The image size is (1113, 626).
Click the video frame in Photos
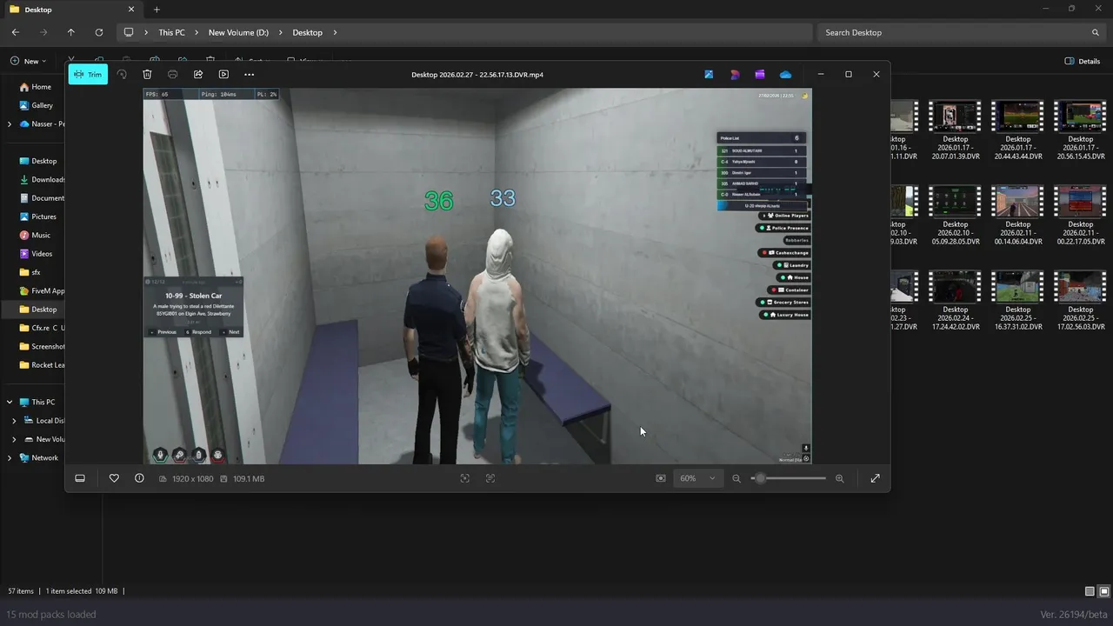(x=477, y=276)
